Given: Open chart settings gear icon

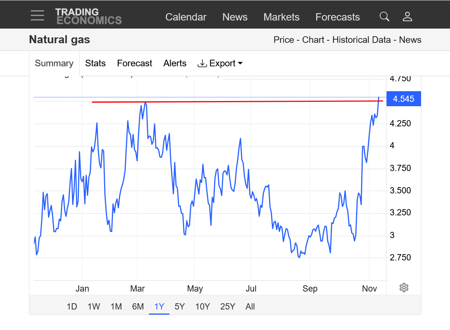Looking at the screenshot, I should pos(404,288).
